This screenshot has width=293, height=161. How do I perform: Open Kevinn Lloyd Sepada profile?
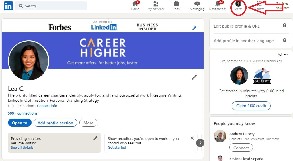246,159
